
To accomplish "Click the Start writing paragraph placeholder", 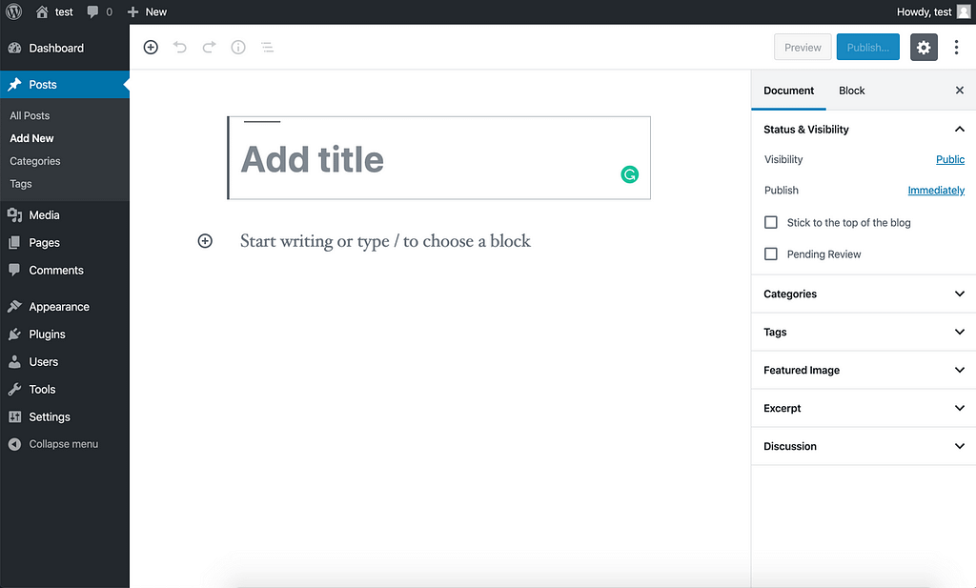I will click(385, 241).
